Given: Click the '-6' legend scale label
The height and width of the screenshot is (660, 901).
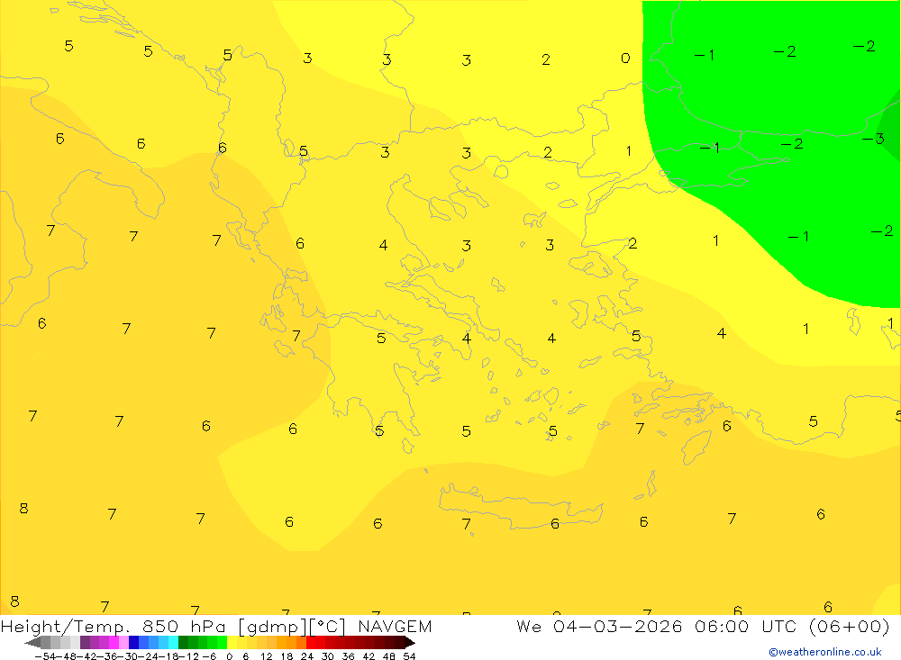Looking at the screenshot, I should tap(209, 656).
